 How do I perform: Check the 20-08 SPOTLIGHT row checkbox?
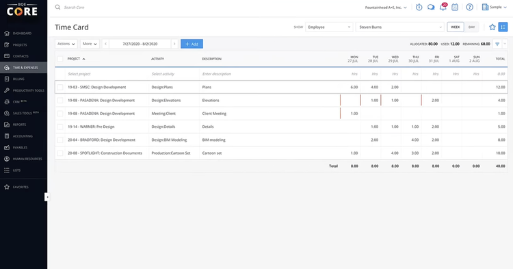click(x=60, y=153)
